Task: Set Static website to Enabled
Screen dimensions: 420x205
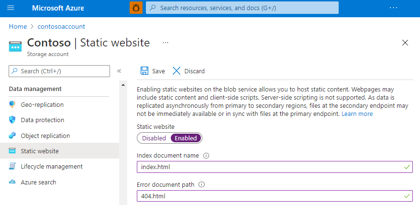Action: click(186, 138)
